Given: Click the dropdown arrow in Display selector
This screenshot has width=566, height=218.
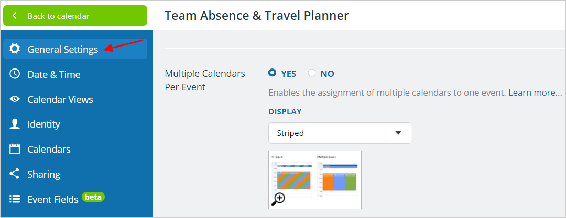Looking at the screenshot, I should point(398,133).
